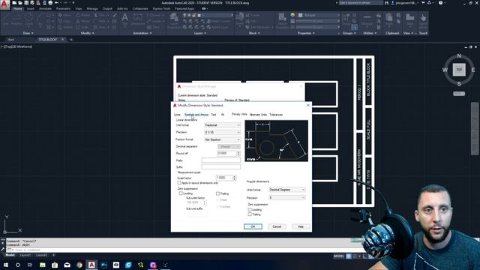
Task: Expand the Annotation panel flyout
Action: point(142,33)
